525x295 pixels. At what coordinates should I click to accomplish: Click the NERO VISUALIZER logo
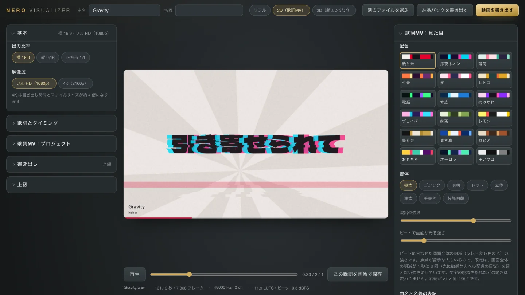38,11
